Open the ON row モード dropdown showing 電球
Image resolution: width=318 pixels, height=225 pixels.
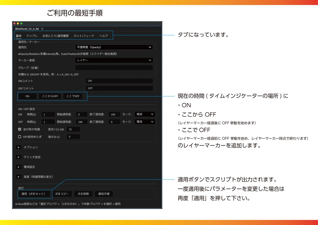click(144, 114)
